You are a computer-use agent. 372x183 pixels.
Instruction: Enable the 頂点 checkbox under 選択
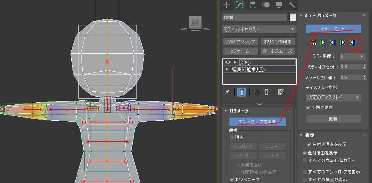232,138
